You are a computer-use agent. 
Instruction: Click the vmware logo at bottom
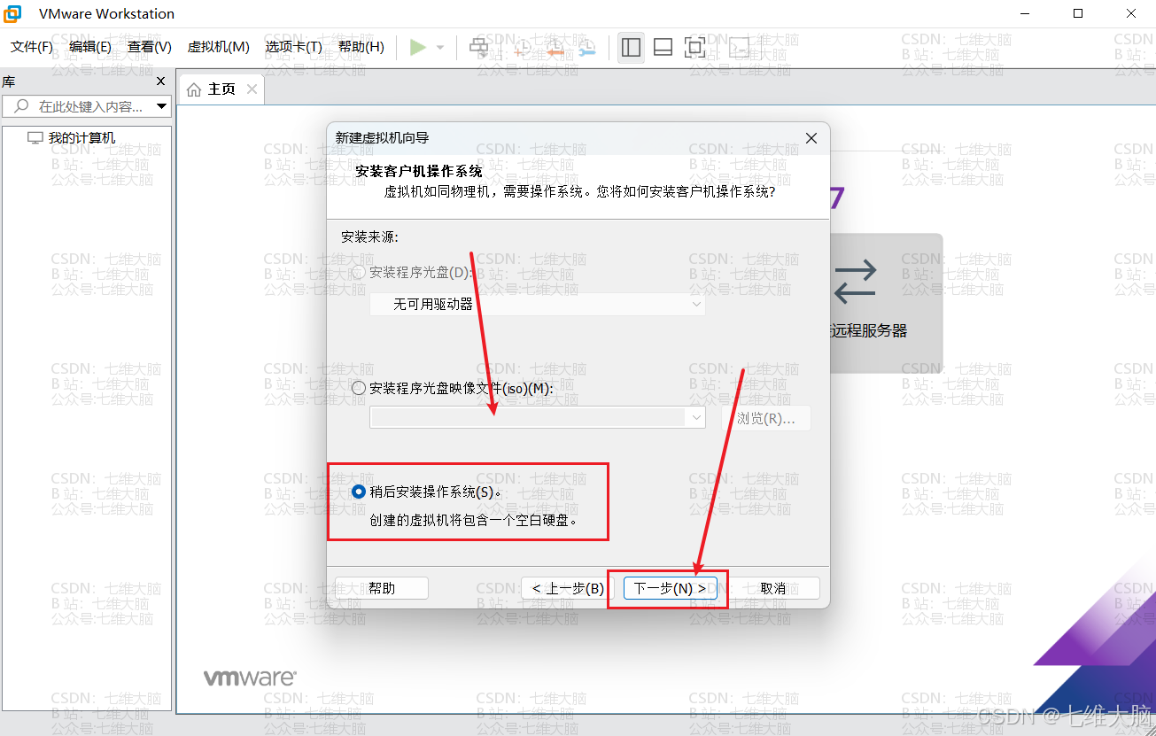[x=251, y=678]
